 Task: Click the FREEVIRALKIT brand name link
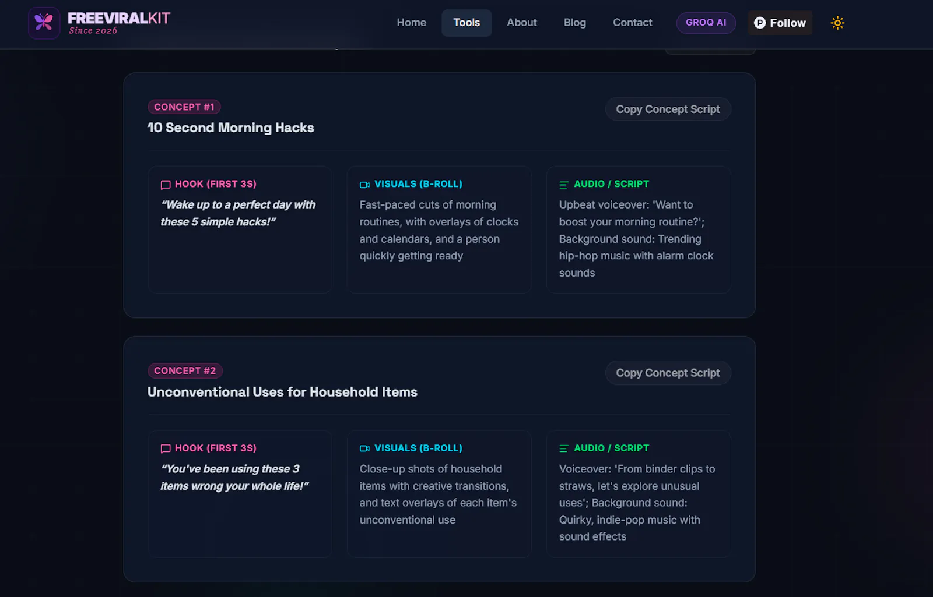(119, 18)
